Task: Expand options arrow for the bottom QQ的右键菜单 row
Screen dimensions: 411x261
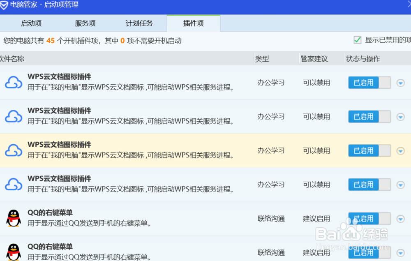Action: tap(400, 253)
